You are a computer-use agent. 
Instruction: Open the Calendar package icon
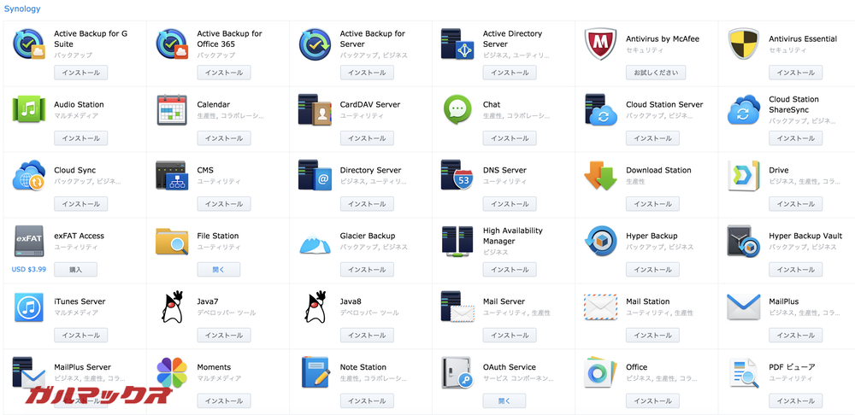172,110
